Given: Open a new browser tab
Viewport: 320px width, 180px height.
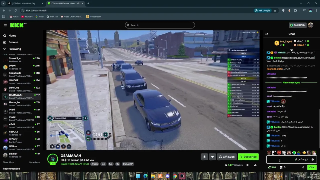Looking at the screenshot, I should pyautogui.click(x=88, y=3).
